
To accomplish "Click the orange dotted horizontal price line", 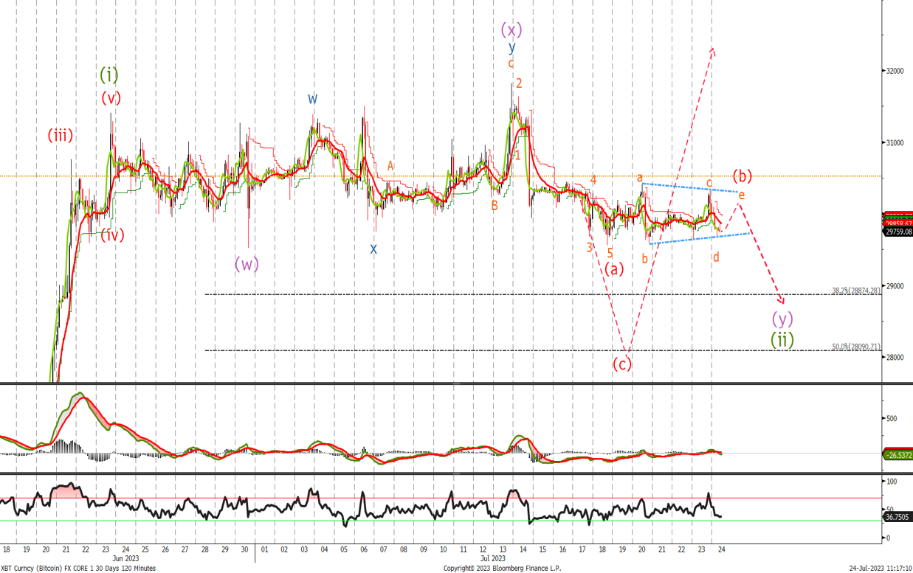I will click(x=441, y=176).
